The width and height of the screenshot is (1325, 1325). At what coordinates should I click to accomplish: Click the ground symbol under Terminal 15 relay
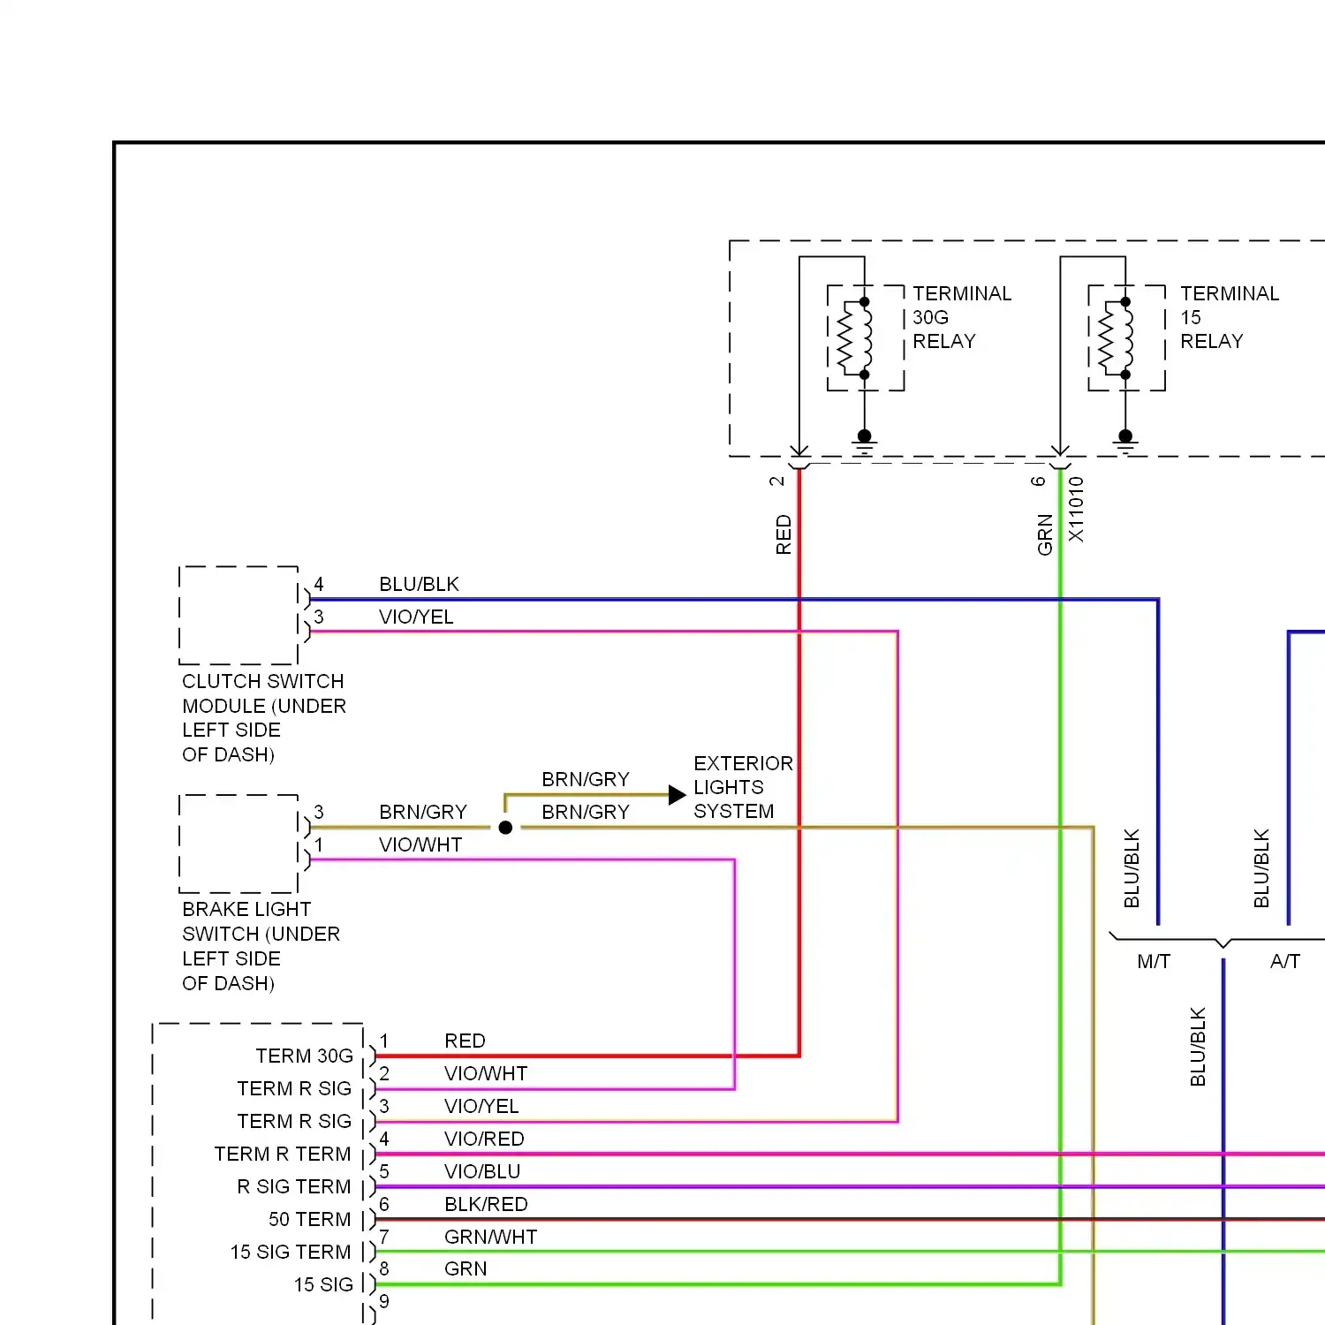(1124, 443)
